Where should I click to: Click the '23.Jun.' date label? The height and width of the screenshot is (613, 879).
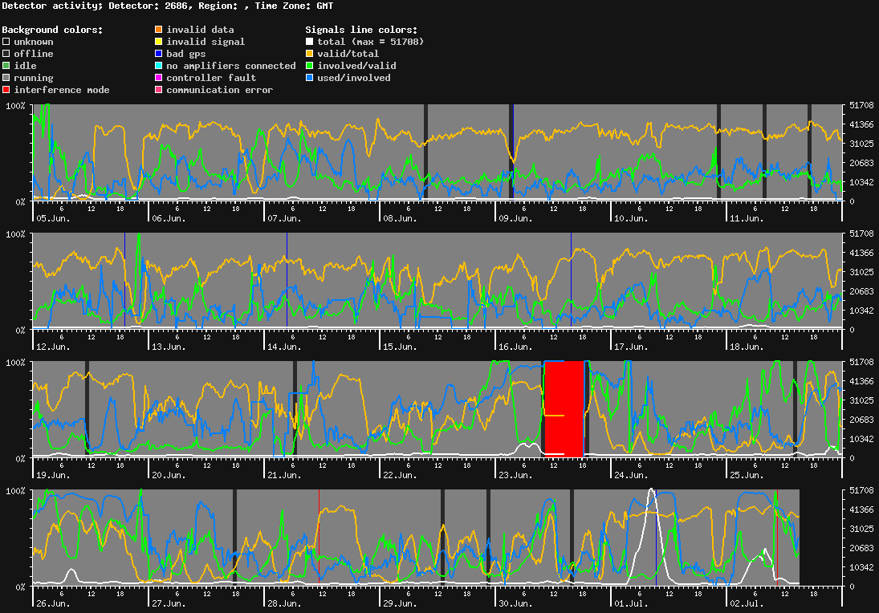(x=515, y=475)
